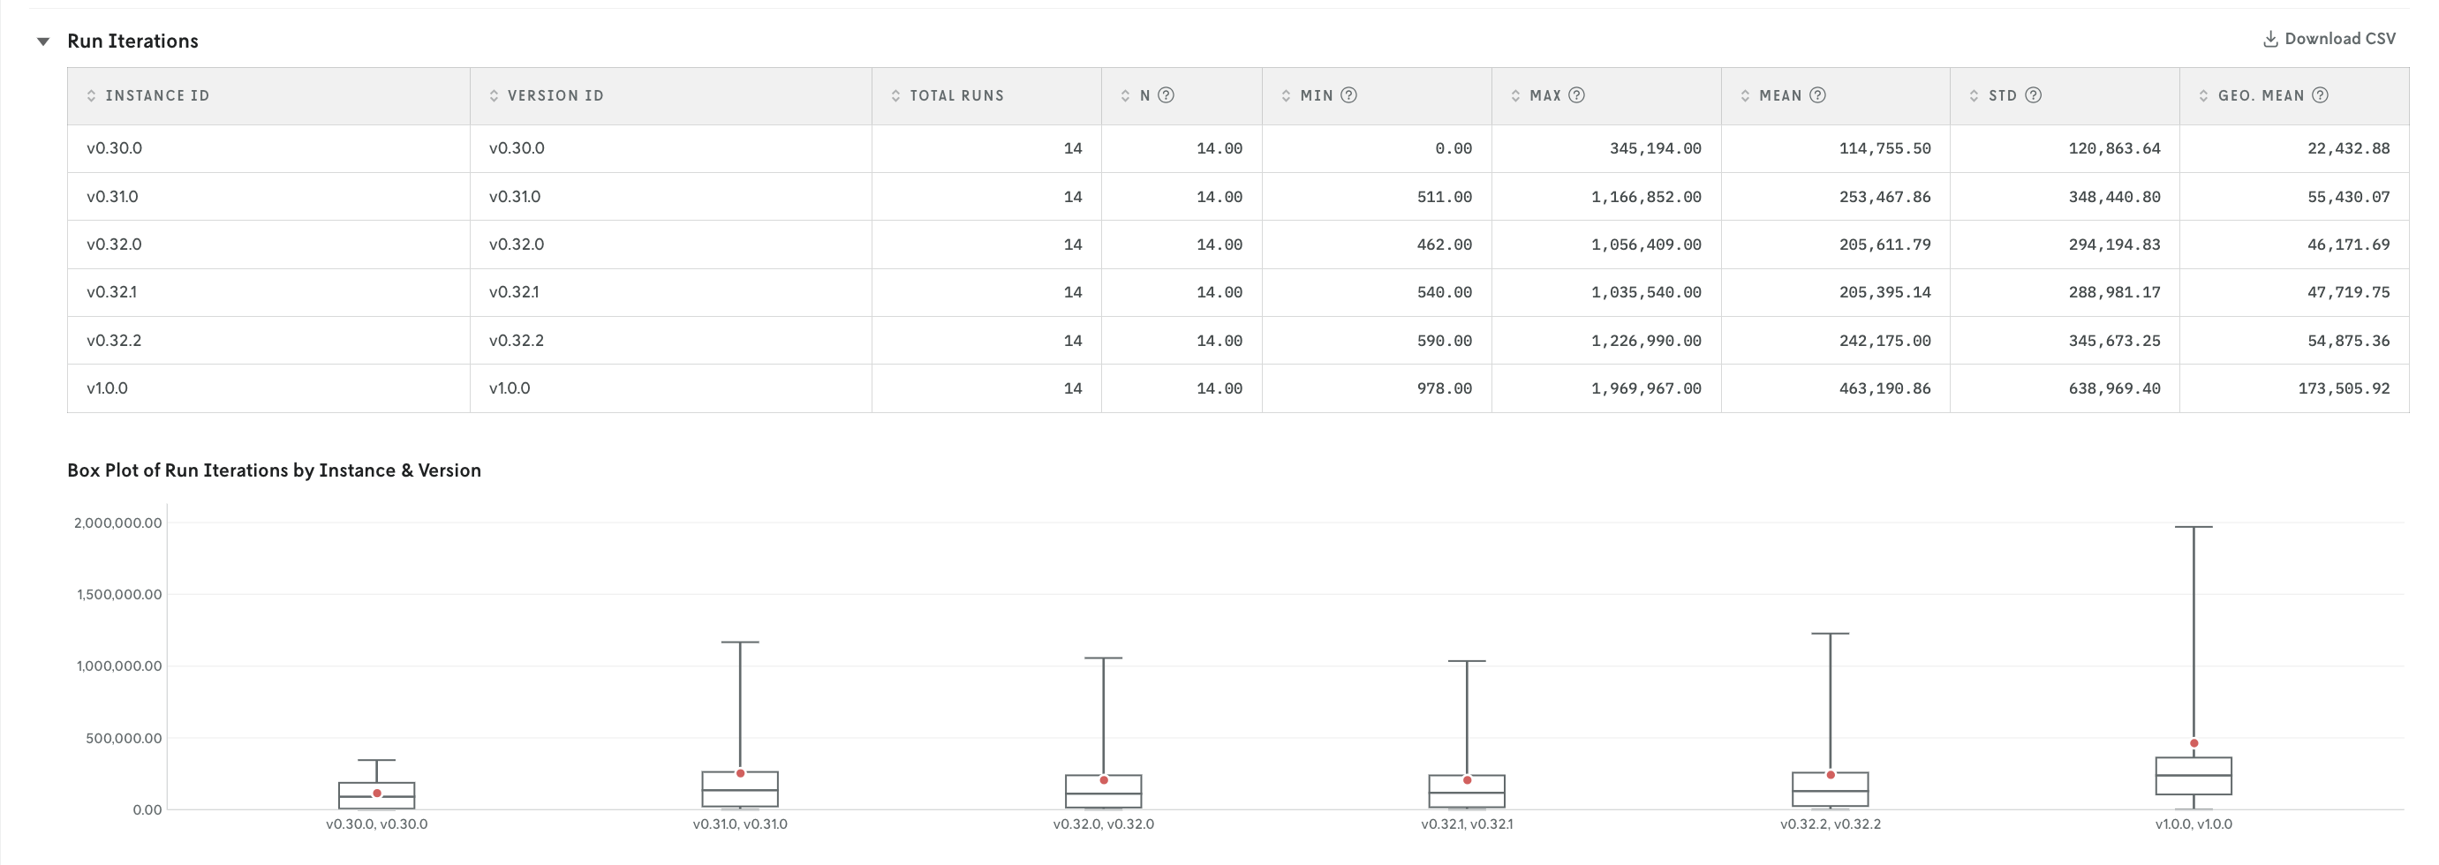Open the help icon next to GEO. MEAN
Viewport: 2439px width, 865px height.
[x=2320, y=94]
